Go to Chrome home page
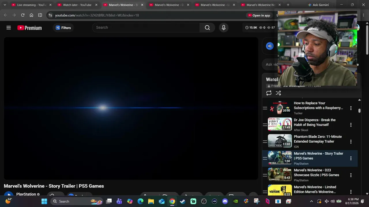The image size is (369, 207). point(31,15)
